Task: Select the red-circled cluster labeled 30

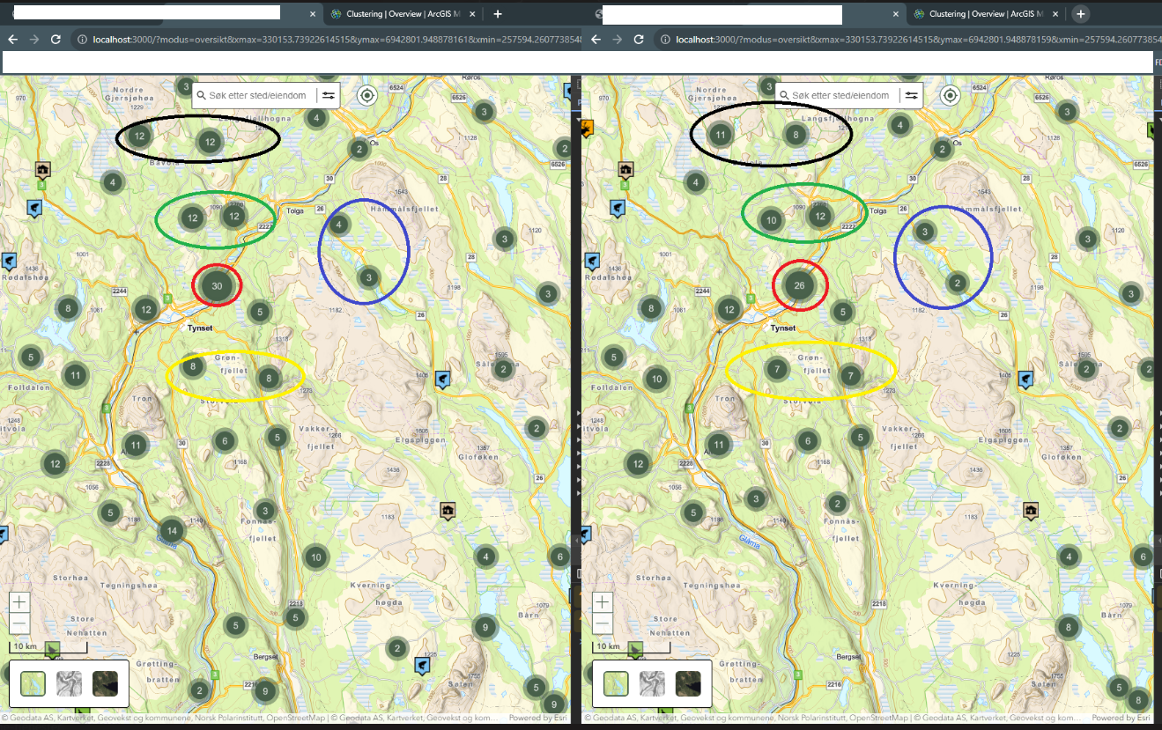Action: 217,285
